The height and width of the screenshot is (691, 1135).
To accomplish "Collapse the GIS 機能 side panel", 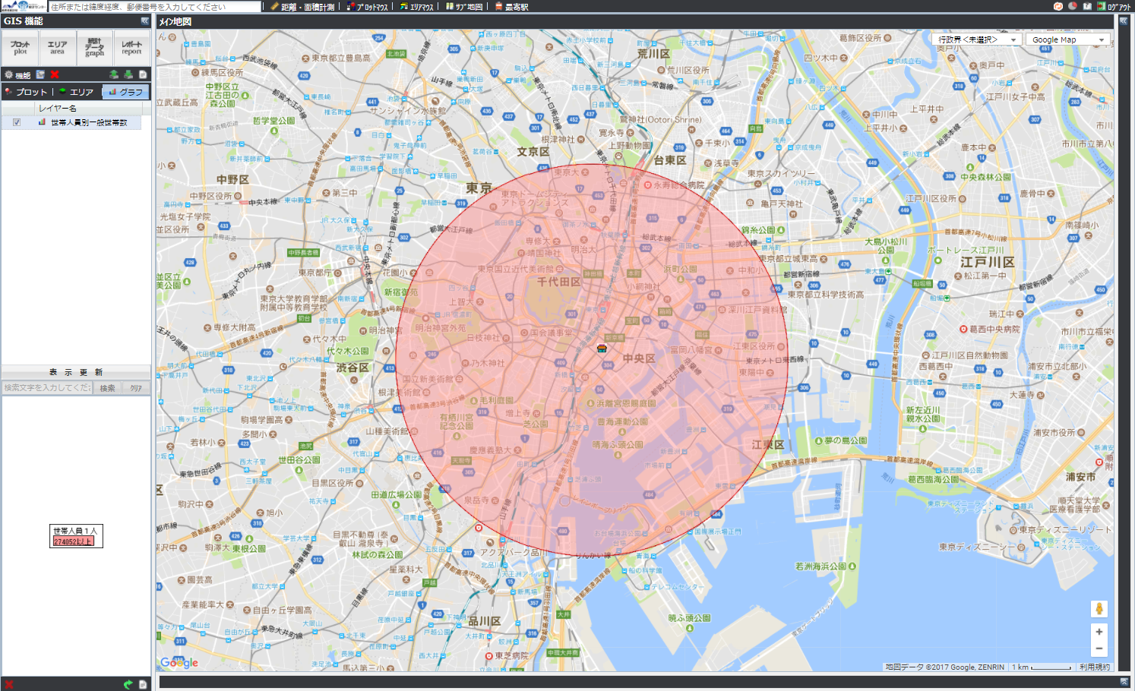I will (x=144, y=21).
